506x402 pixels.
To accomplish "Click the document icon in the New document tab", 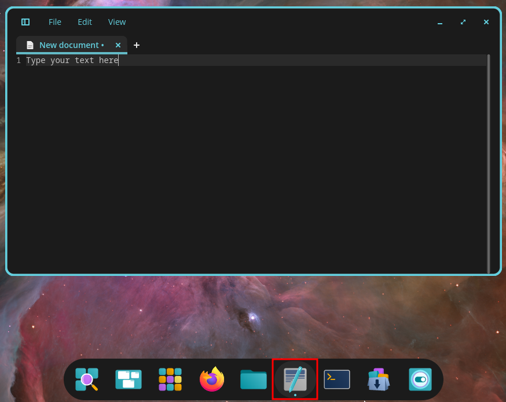I will [30, 45].
